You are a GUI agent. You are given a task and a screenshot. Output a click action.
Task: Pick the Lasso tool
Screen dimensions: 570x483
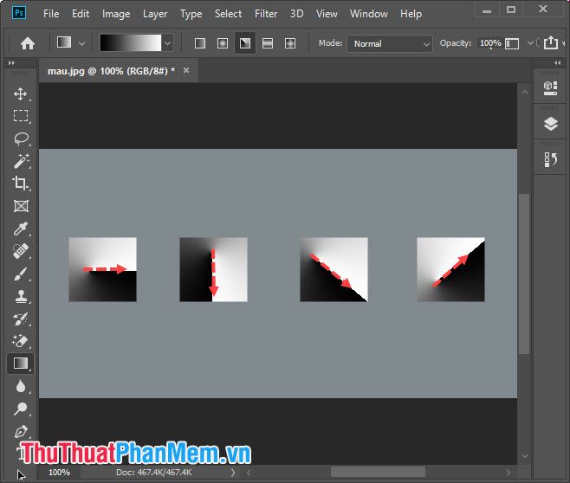pos(21,138)
